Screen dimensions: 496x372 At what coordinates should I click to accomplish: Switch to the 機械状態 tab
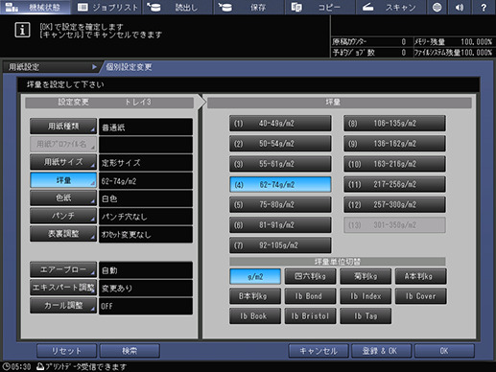(x=35, y=7)
